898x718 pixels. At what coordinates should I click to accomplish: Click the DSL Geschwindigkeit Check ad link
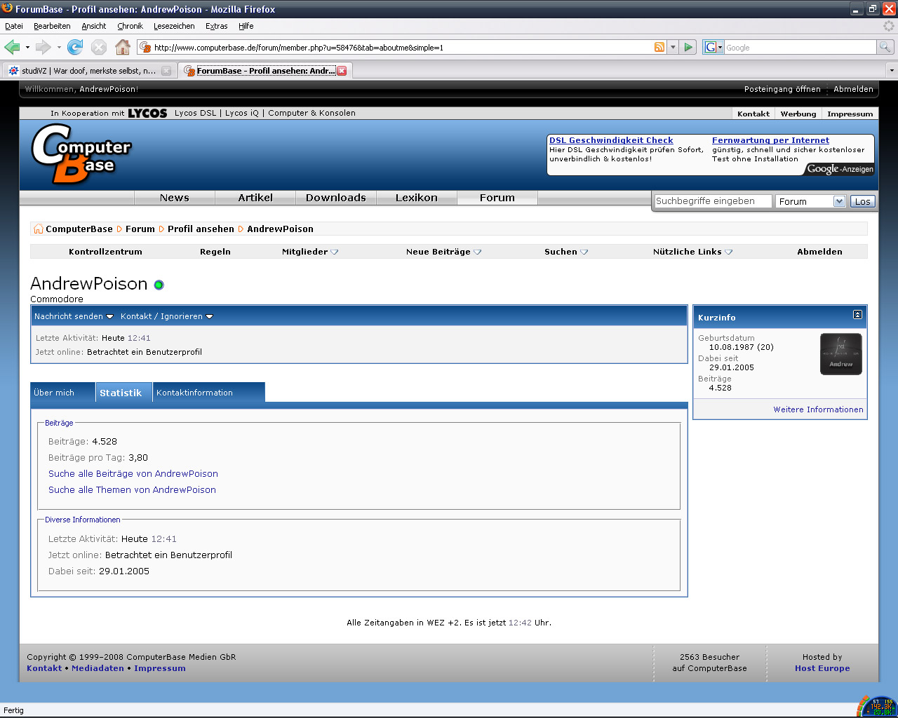click(611, 140)
